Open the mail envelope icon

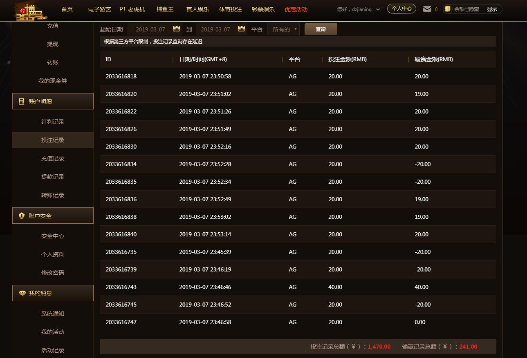427,9
